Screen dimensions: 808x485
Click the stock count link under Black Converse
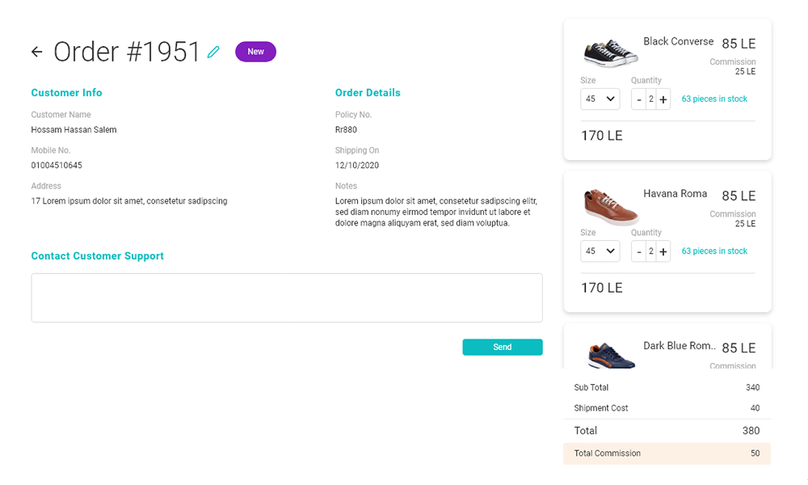point(714,99)
